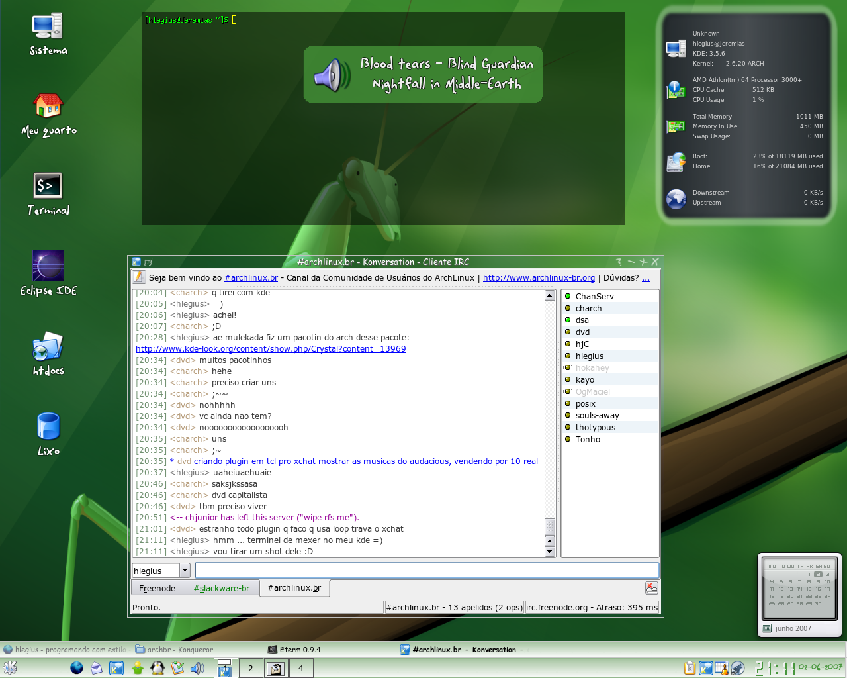The width and height of the screenshot is (847, 678).
Task: Switch to virtual desktop 3
Action: tap(275, 668)
